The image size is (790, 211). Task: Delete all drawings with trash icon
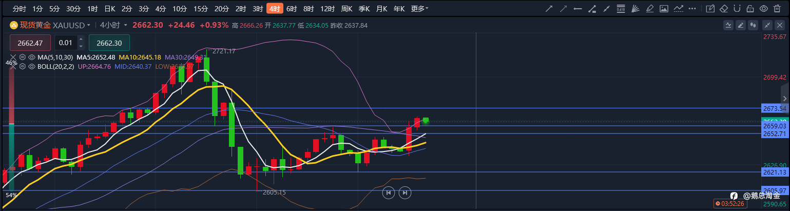coord(777,9)
